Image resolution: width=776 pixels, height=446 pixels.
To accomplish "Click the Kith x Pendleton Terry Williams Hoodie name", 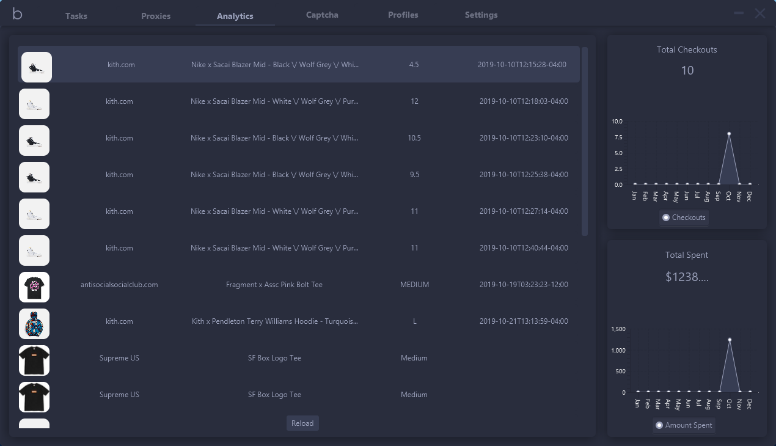I will [x=274, y=321].
